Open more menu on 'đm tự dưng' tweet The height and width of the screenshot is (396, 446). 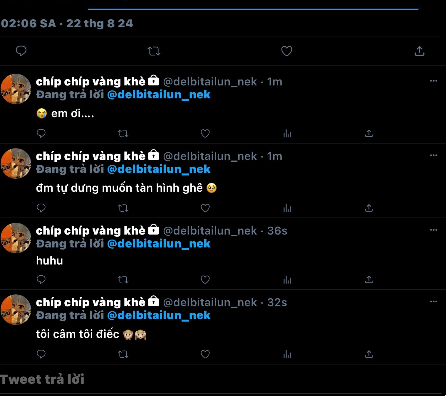click(x=434, y=155)
